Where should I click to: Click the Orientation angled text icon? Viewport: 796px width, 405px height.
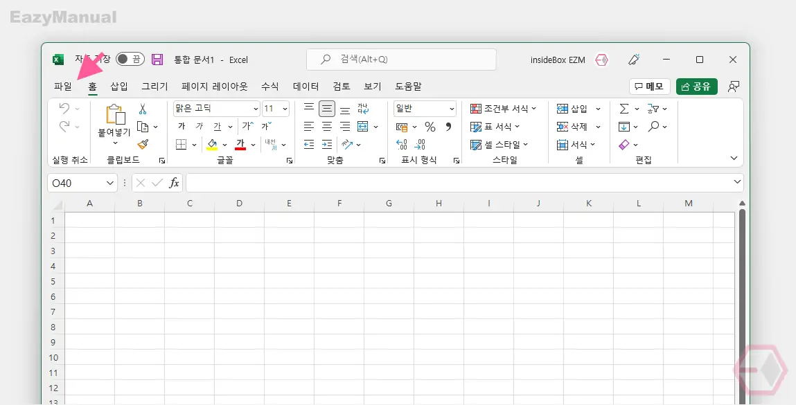347,144
